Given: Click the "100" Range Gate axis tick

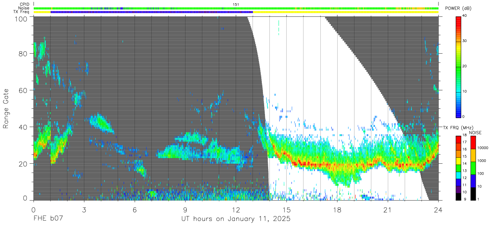Looking at the screenshot, I should pos(22,19).
